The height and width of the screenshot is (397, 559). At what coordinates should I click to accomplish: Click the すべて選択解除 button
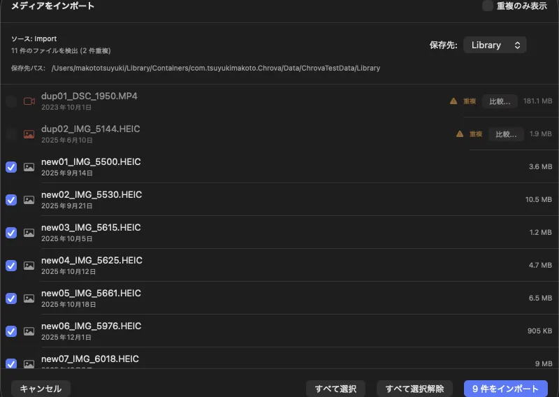tap(415, 389)
